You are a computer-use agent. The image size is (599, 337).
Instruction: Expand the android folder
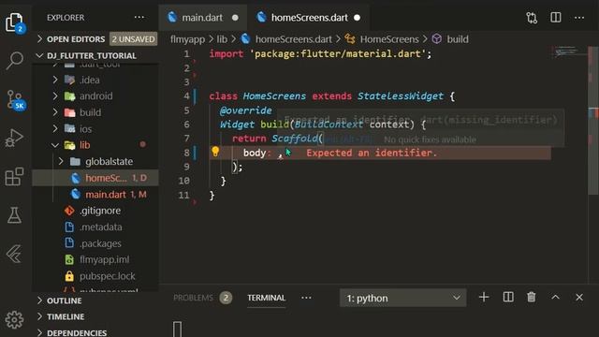click(x=95, y=95)
